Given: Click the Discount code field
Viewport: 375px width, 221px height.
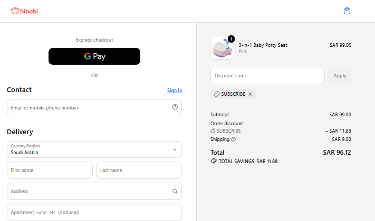Looking at the screenshot, I should (267, 76).
